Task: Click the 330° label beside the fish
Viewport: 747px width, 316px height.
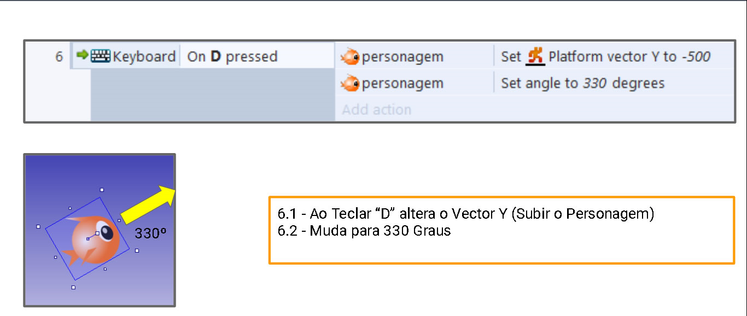Action: (x=150, y=233)
